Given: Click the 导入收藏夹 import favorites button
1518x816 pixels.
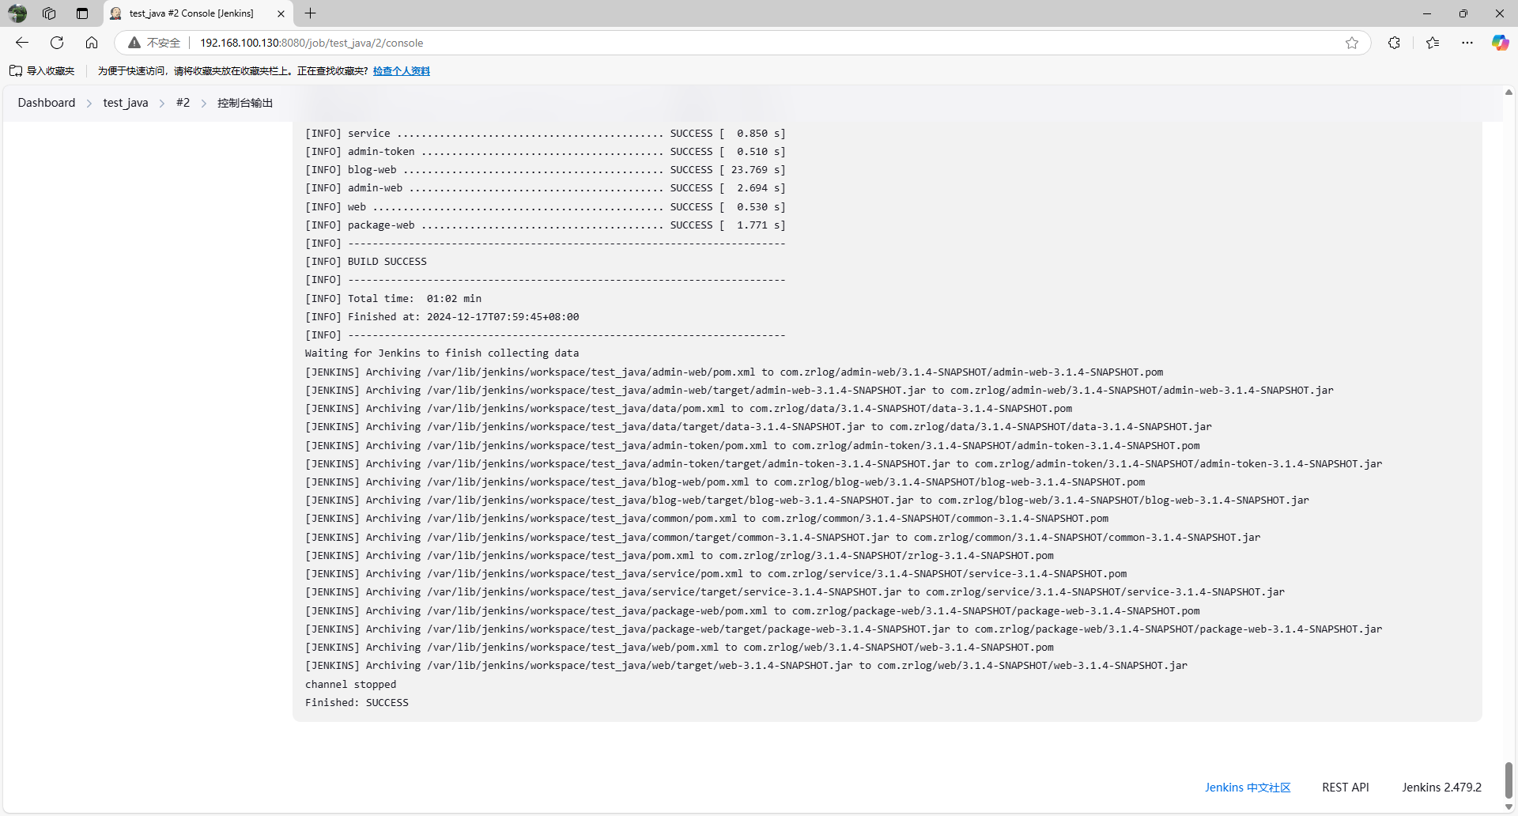Looking at the screenshot, I should pos(43,71).
